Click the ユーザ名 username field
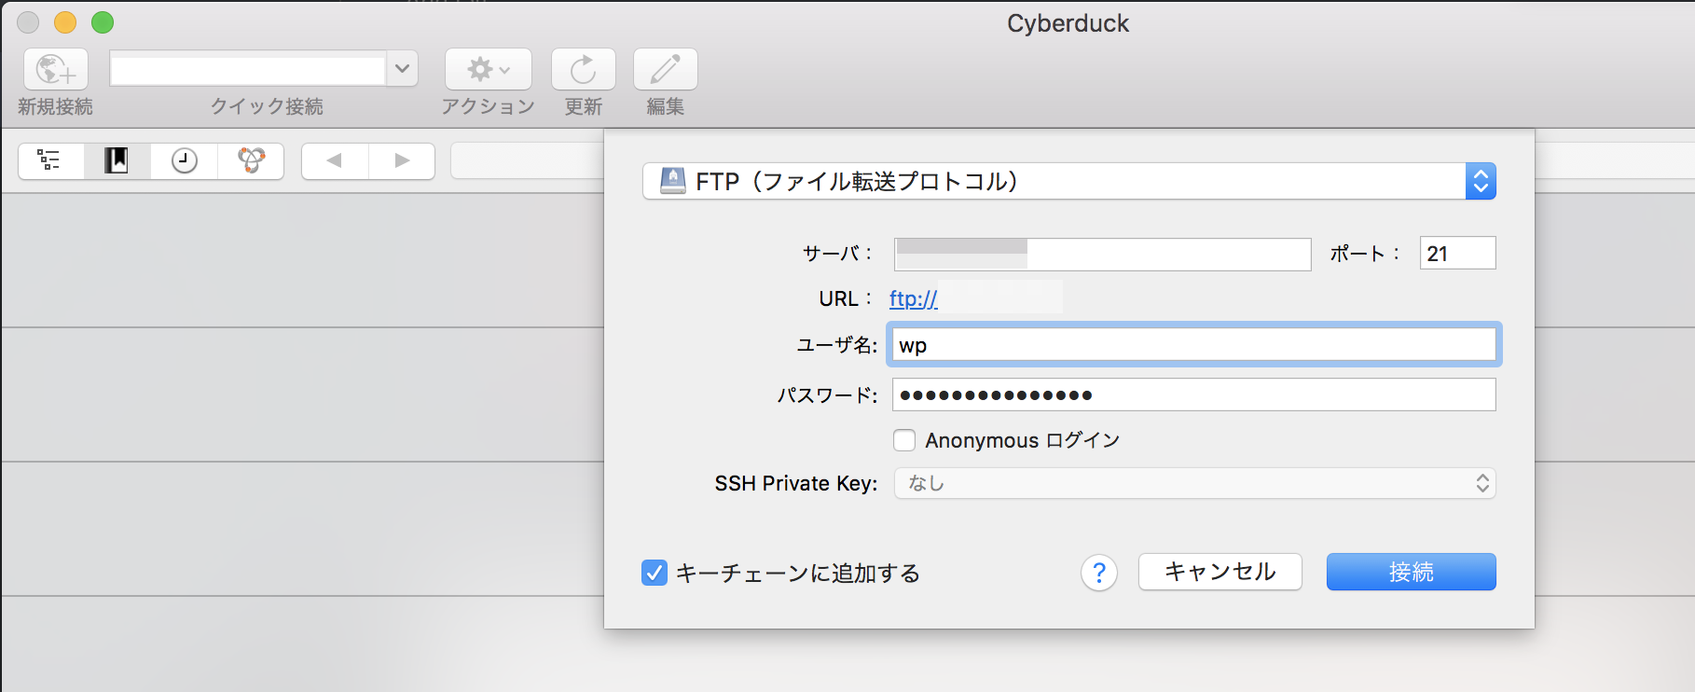This screenshot has height=692, width=1695. 1194,345
